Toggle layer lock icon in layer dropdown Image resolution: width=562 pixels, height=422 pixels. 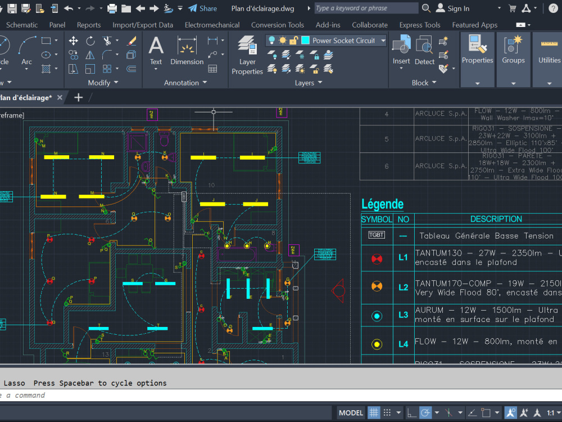pos(293,40)
